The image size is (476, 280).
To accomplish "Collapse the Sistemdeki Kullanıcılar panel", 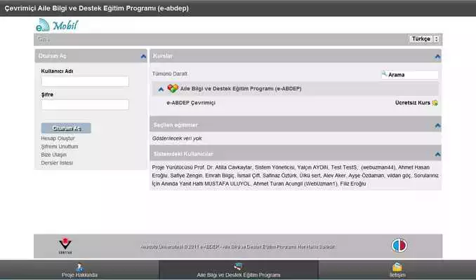I will [437, 155].
